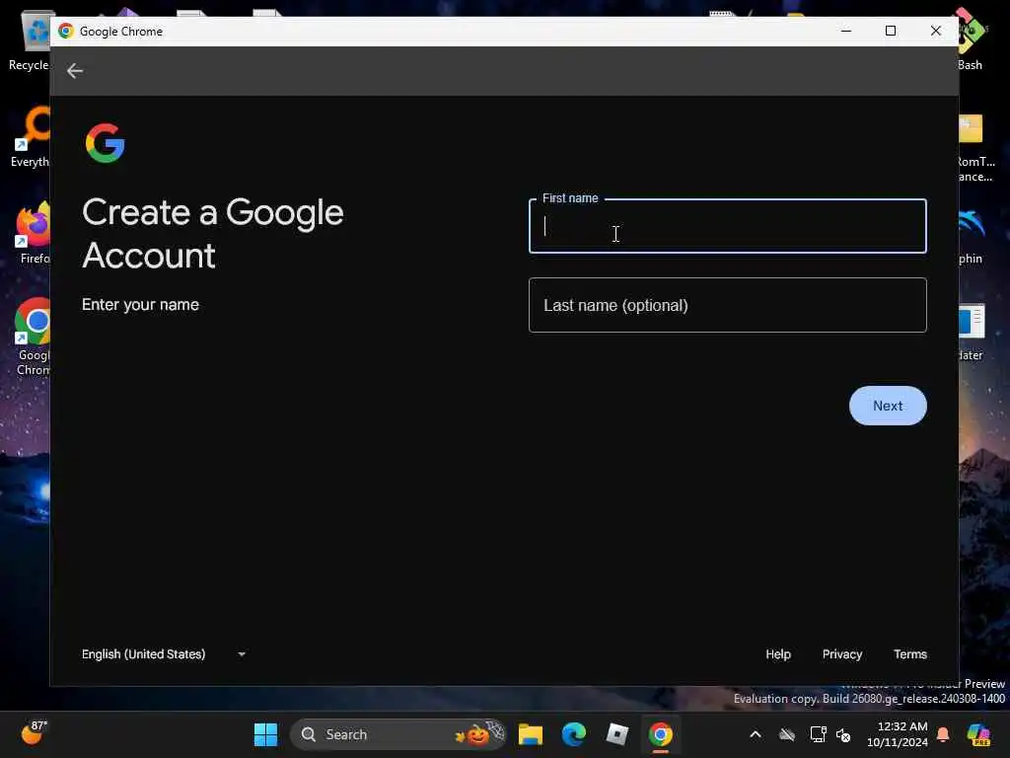The width and height of the screenshot is (1010, 758).
Task: Select the Recycle Bin desktop icon
Action: 29,41
